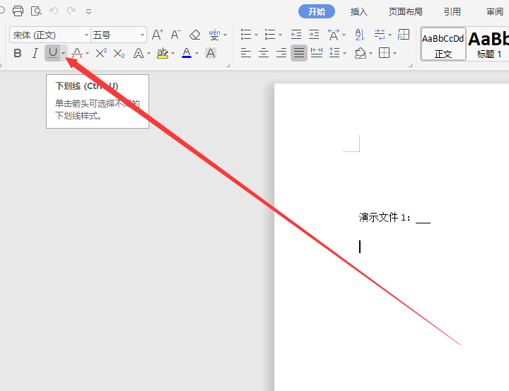Open the font dialog launcher

228,65
